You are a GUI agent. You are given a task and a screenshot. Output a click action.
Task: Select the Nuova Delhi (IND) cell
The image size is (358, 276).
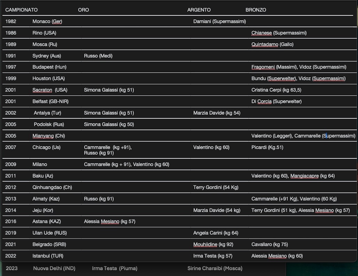(x=54, y=268)
